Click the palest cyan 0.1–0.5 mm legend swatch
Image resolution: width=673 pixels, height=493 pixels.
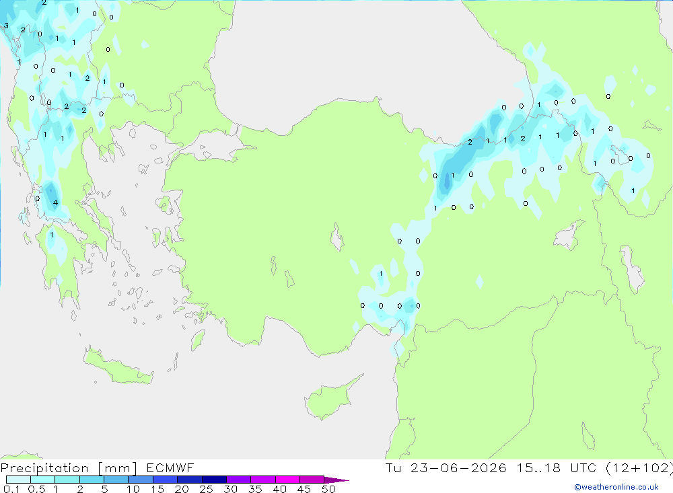pos(18,480)
